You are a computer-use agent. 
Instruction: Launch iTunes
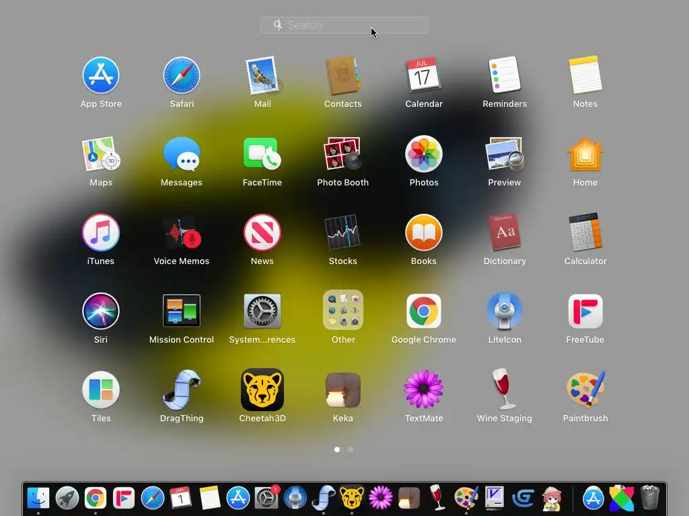click(x=101, y=232)
